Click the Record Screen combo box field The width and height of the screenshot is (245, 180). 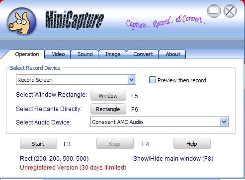[x=76, y=80]
